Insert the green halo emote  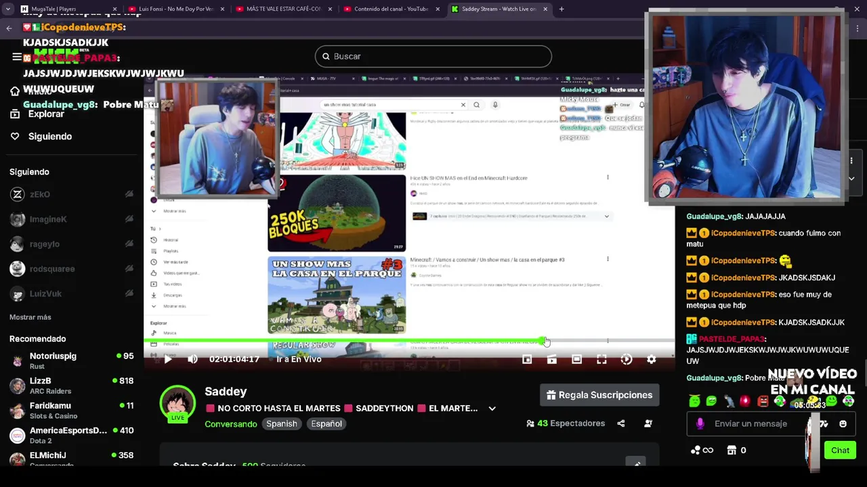[x=694, y=401]
